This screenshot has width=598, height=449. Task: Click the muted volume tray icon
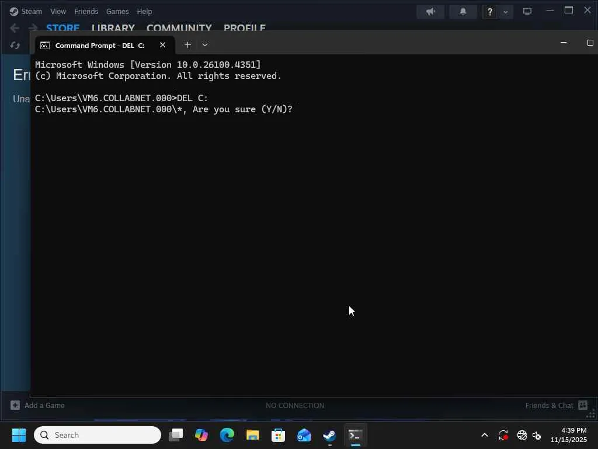click(x=537, y=435)
